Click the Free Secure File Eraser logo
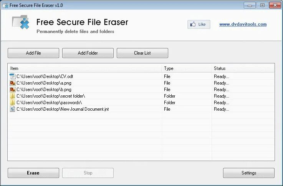The width and height of the screenshot is (283, 186). (x=21, y=22)
